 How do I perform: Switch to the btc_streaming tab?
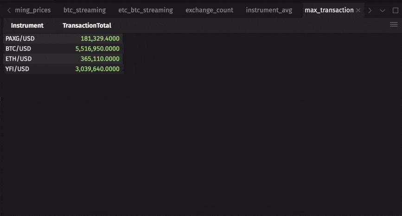click(x=84, y=10)
